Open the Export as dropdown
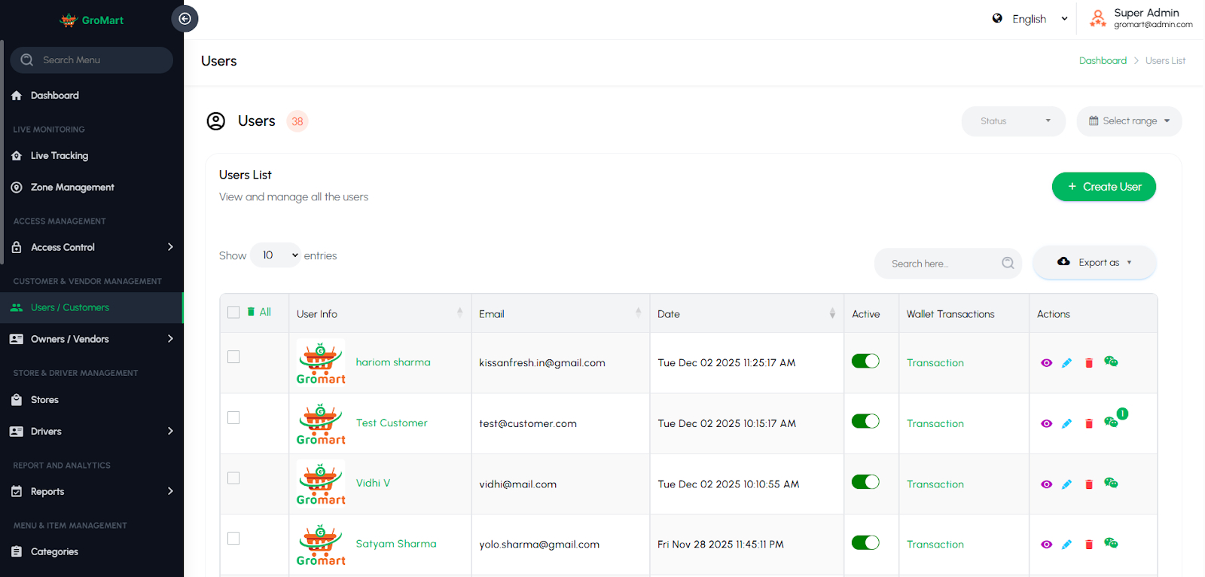The width and height of the screenshot is (1205, 577). (x=1095, y=262)
